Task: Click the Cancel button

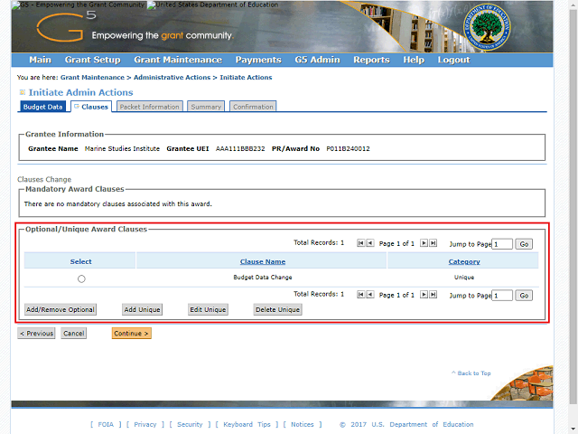Action: click(x=74, y=334)
